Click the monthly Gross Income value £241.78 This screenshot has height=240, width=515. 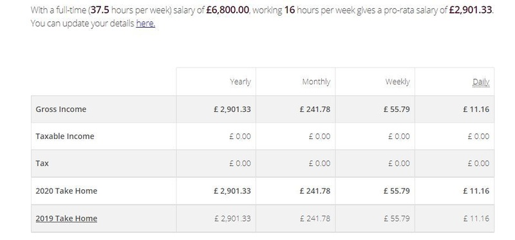coord(315,109)
